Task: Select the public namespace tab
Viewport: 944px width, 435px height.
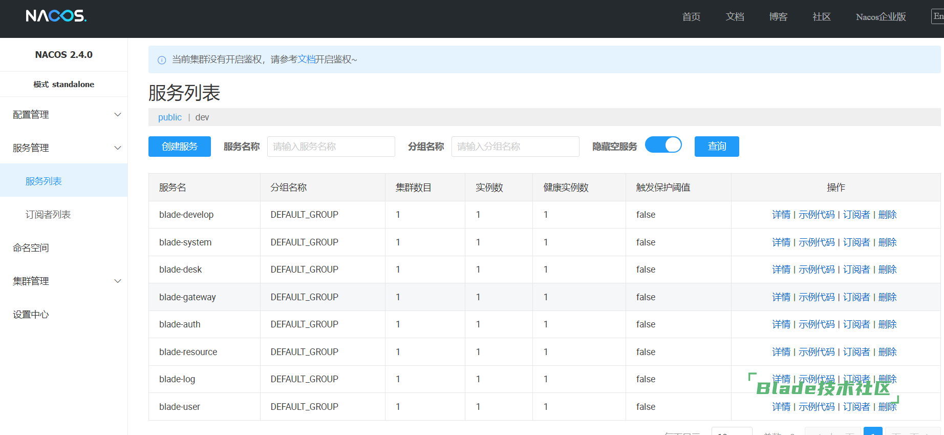Action: (170, 117)
